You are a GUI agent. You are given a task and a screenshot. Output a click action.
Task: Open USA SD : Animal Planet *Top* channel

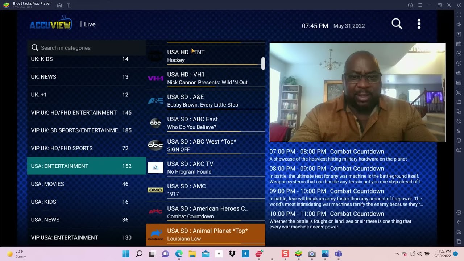206,235
